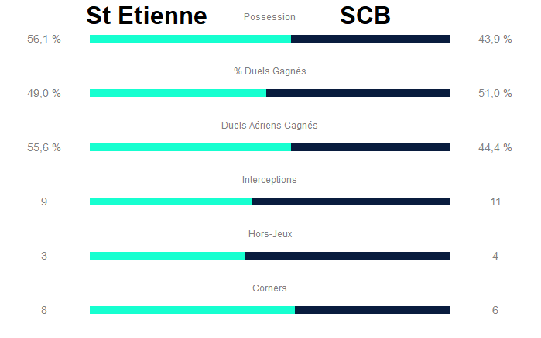Click the Hors-Jeux stat label
The width and height of the screenshot is (541, 338).
(x=270, y=234)
